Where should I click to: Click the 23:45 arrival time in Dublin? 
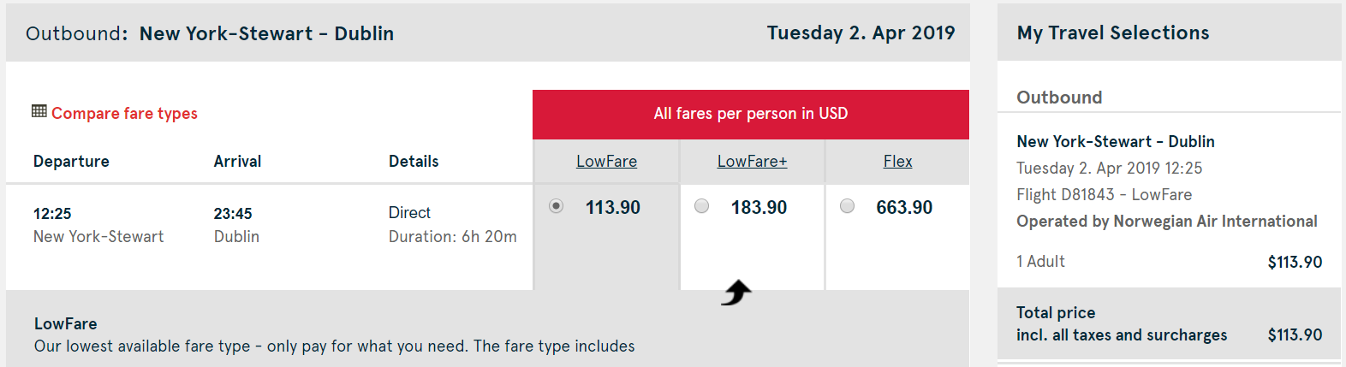click(233, 214)
